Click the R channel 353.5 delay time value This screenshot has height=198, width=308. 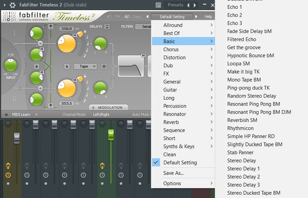pyautogui.click(x=67, y=103)
